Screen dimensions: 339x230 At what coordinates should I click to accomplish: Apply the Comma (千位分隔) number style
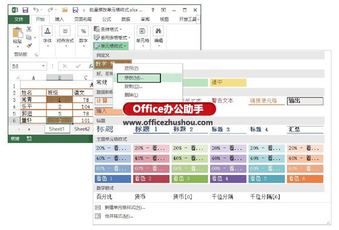[x=228, y=197]
